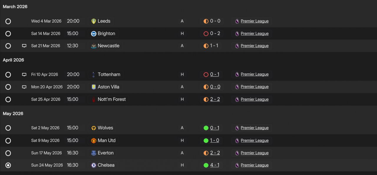Select the radio button for Chelsea fixture
The image size is (377, 175).
(x=8, y=165)
